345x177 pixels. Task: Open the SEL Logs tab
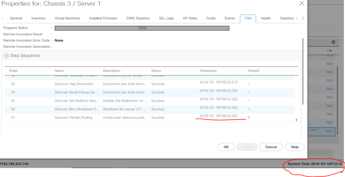point(166,18)
